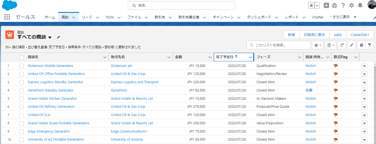The height and width of the screenshot is (144, 376).
Task: Go to the ホーム tab
Action: [x=50, y=17]
